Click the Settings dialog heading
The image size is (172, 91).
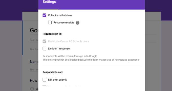[x=49, y=2]
